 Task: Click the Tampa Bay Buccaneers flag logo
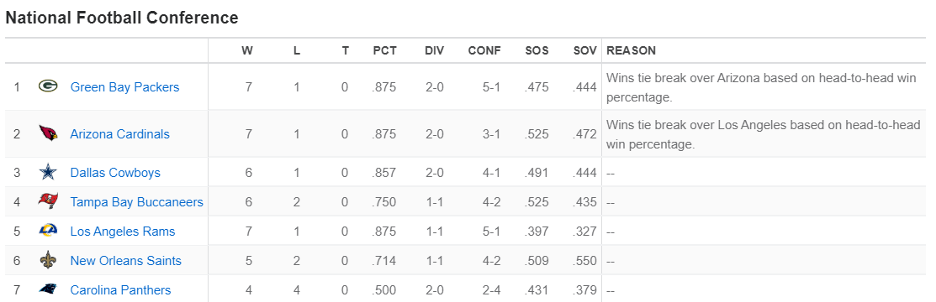[48, 202]
